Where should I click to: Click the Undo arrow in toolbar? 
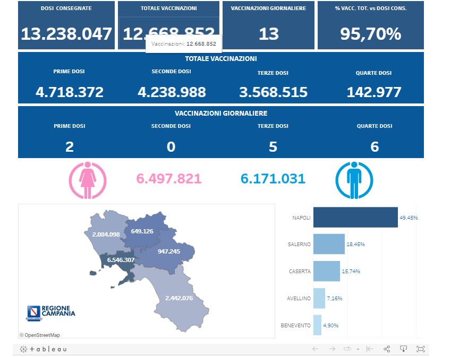[x=315, y=349]
